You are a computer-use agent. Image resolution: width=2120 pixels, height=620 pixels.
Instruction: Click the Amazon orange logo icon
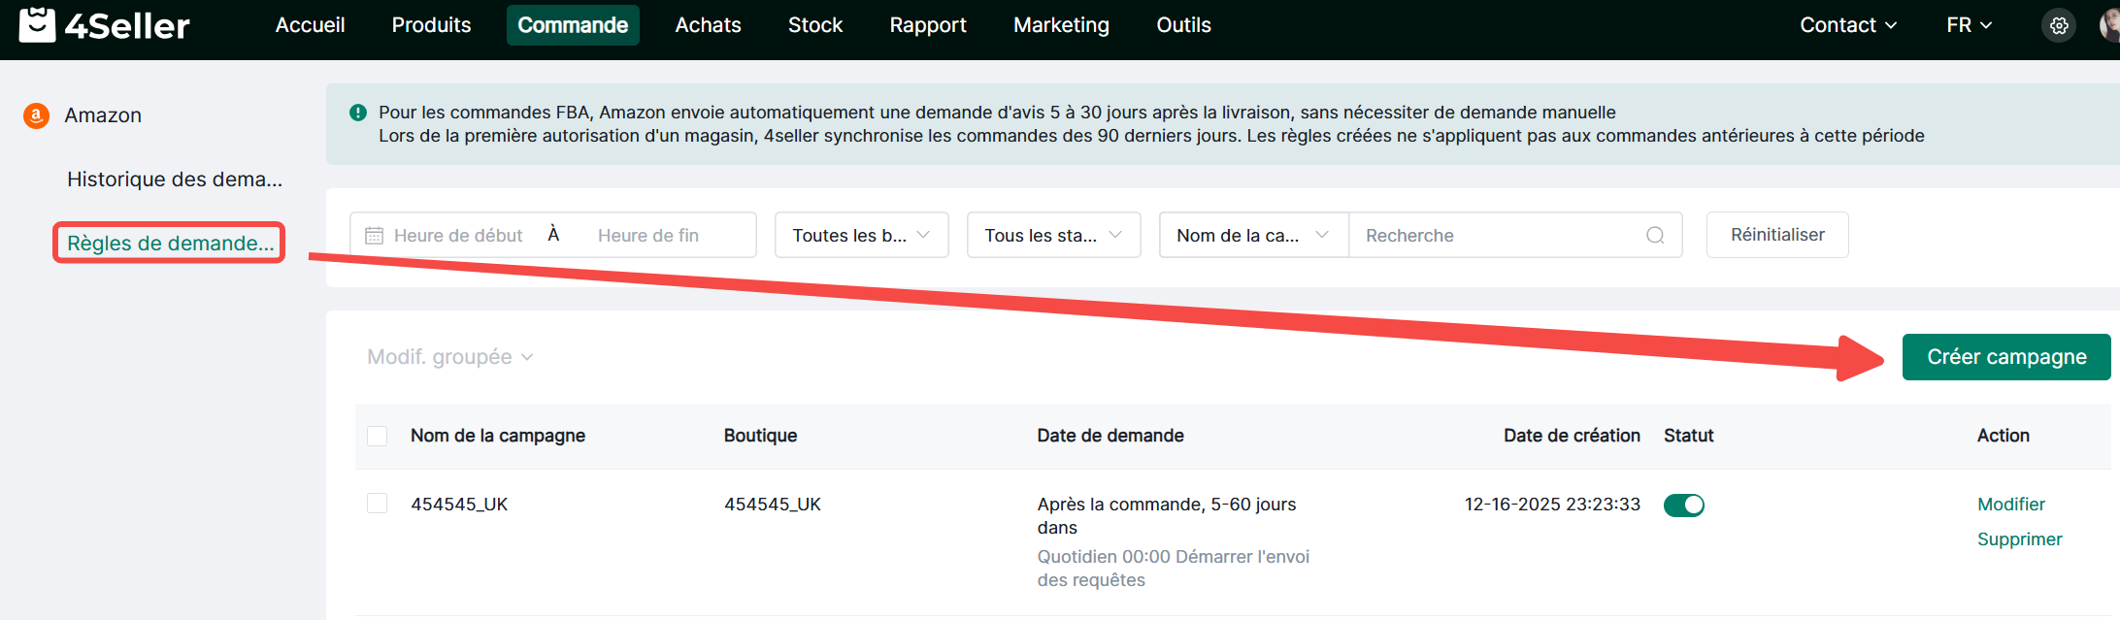click(36, 115)
